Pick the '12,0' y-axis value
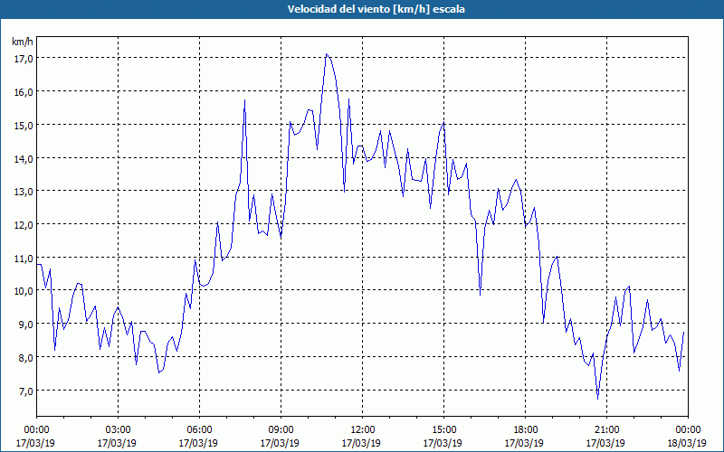Viewport: 724px width, 452px height. 24,224
